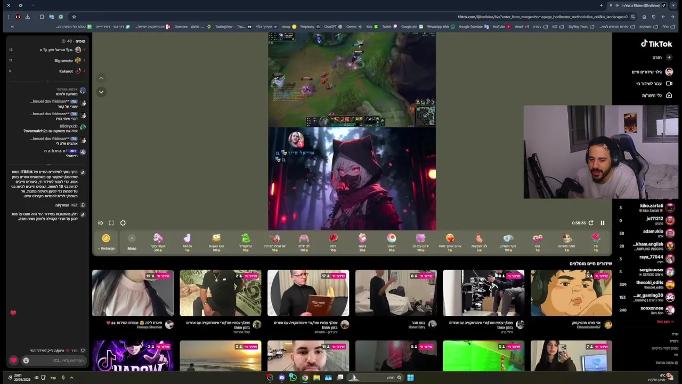Screen dimensions: 682x384
Task: Open Chrome from the taskbar
Action: click(x=305, y=378)
